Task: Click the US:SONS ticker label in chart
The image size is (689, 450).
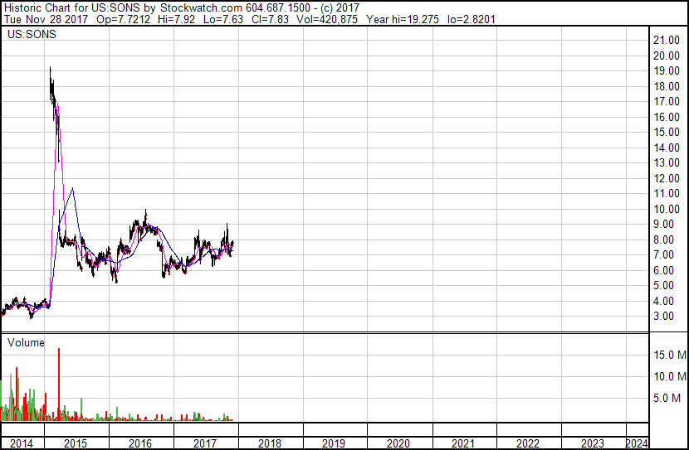Action: 32,34
